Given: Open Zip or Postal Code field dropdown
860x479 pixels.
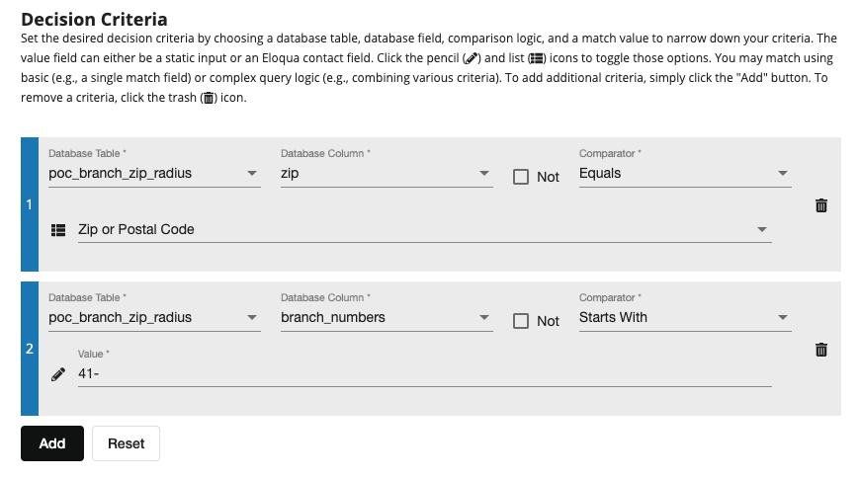Looking at the screenshot, I should click(424, 229).
